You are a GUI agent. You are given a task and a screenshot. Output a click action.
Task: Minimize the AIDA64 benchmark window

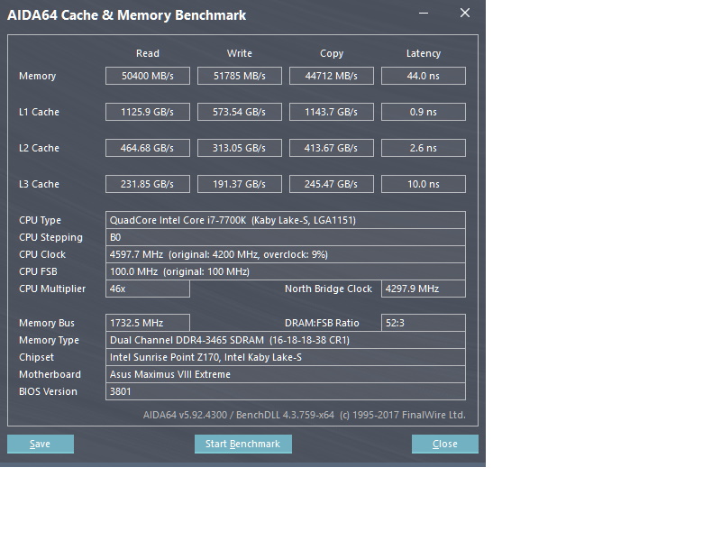tap(424, 14)
